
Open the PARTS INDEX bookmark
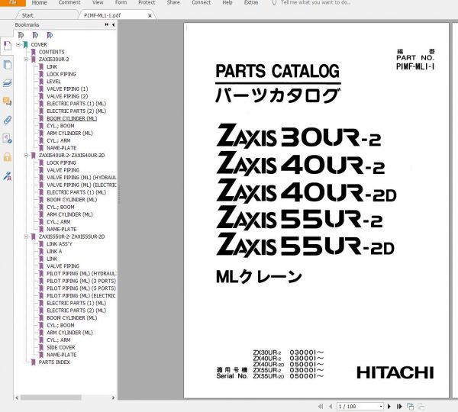tap(54, 362)
